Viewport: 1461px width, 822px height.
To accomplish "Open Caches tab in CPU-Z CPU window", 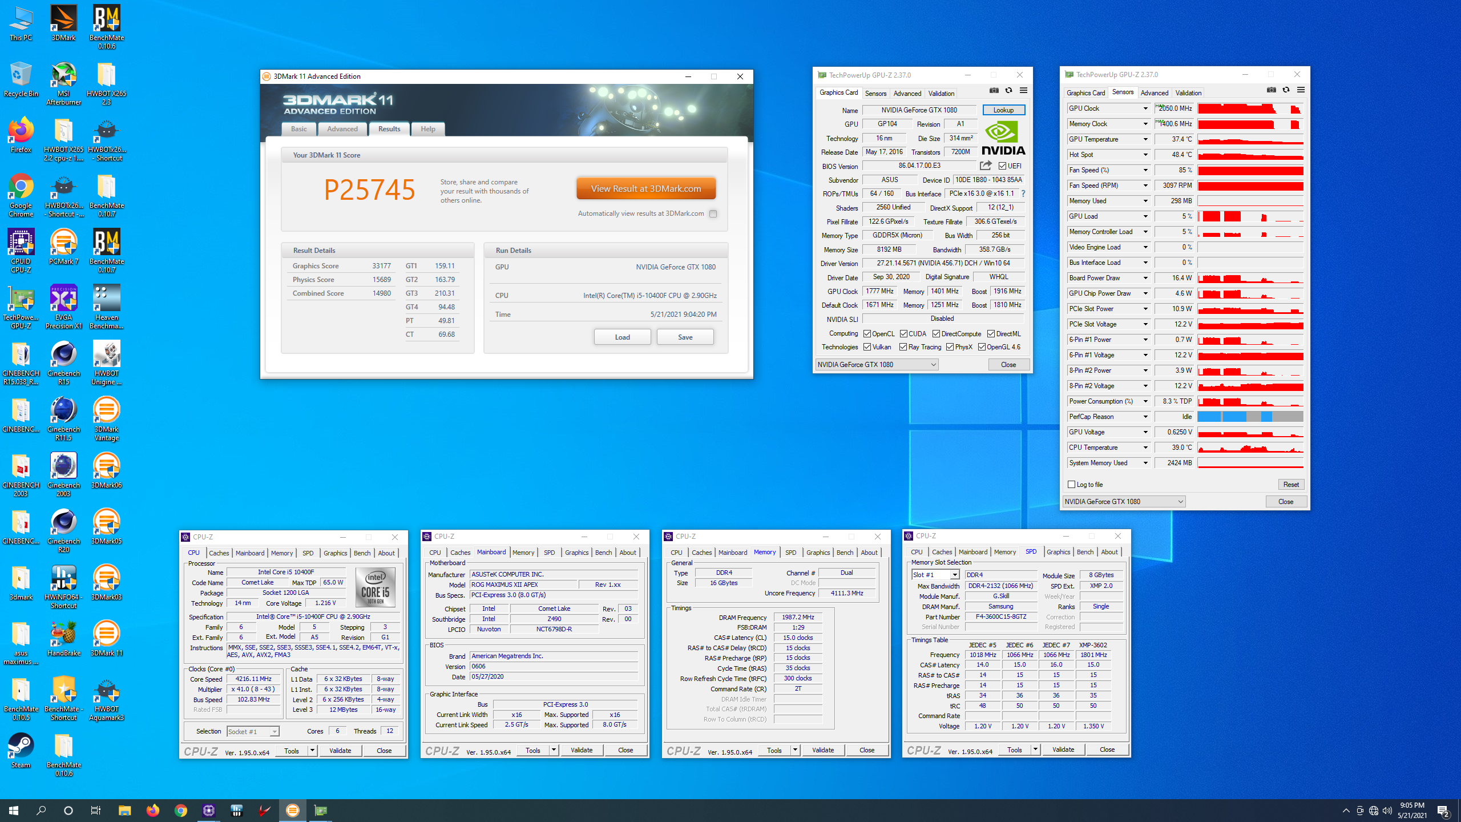I will pyautogui.click(x=219, y=553).
